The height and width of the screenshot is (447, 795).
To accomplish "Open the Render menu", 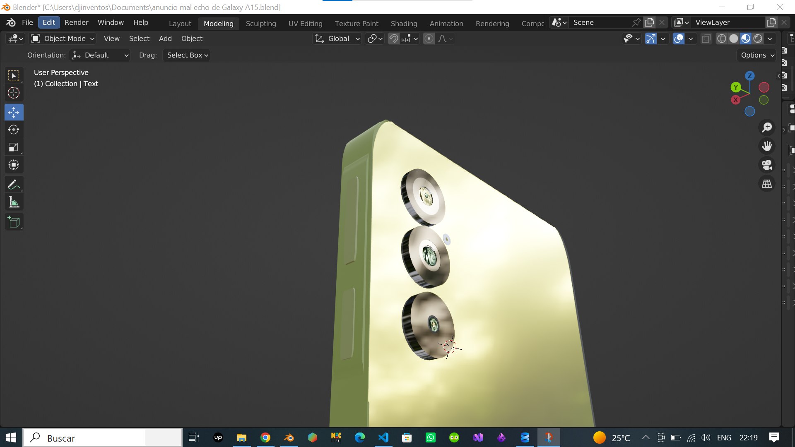I will click(x=76, y=22).
